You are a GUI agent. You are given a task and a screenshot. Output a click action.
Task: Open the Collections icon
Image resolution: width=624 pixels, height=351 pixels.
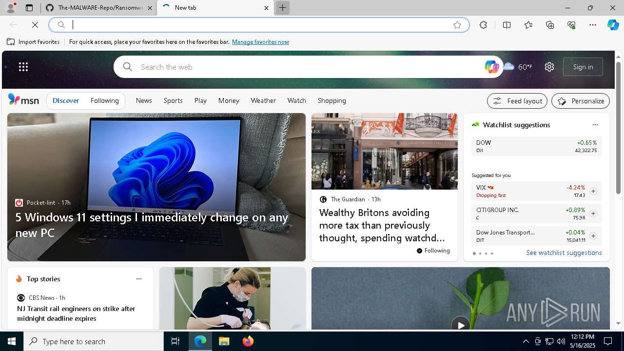click(550, 25)
